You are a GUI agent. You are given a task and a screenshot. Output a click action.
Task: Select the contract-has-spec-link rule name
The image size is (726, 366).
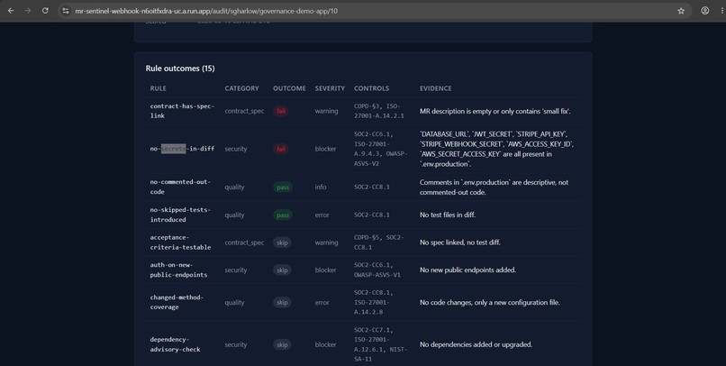(182, 111)
